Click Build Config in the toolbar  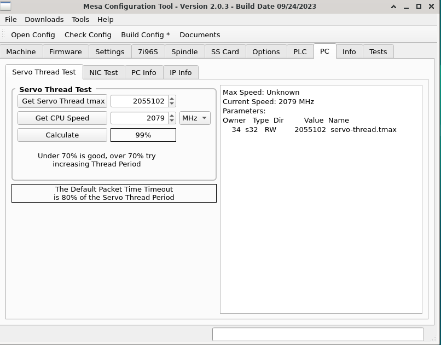click(146, 34)
